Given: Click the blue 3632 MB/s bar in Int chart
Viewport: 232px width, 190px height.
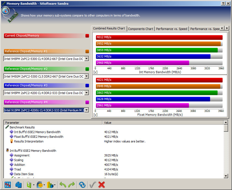Looking at the screenshot, I should [153, 56].
